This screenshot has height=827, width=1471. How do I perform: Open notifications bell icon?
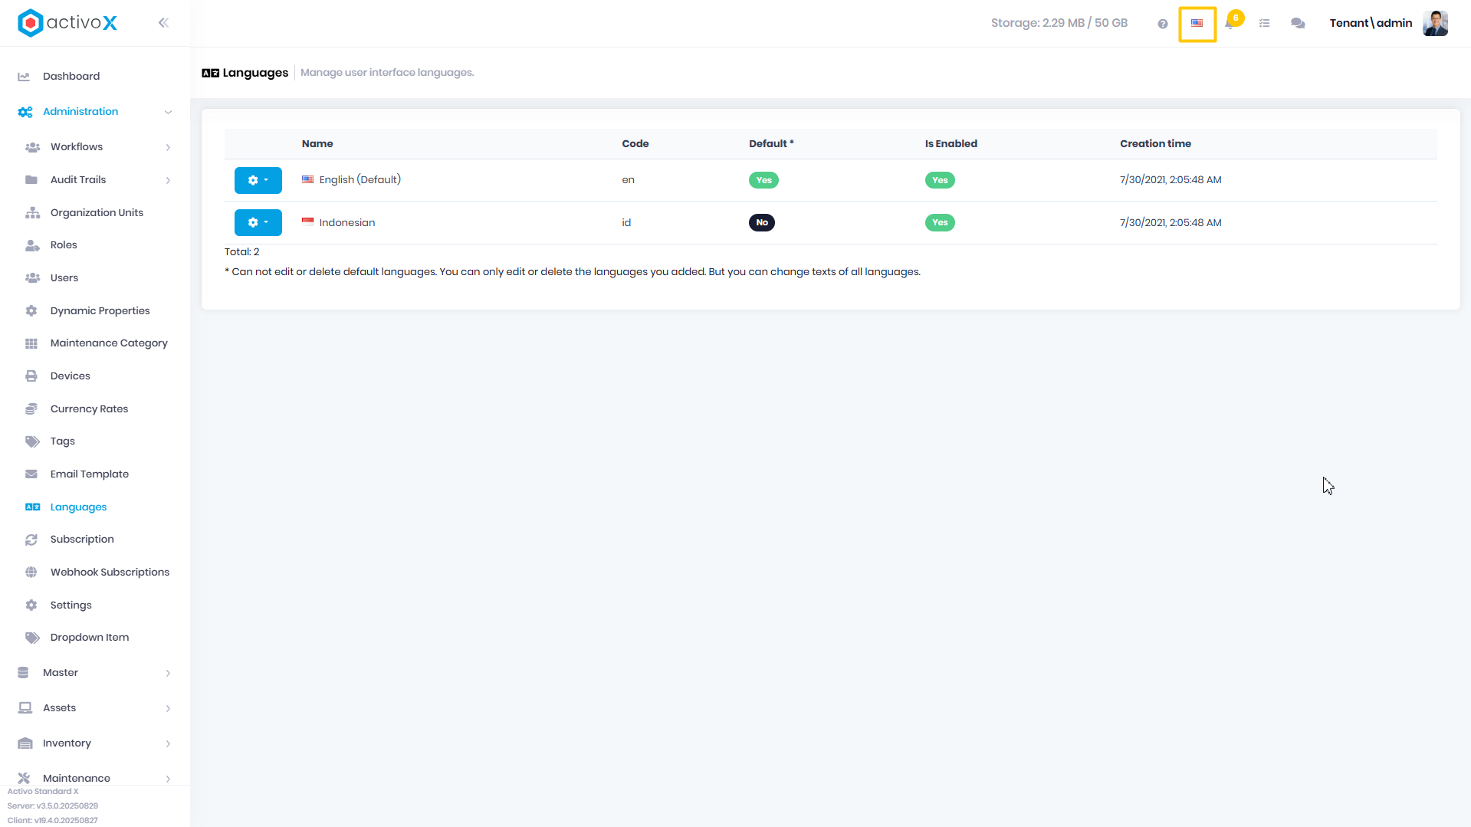pyautogui.click(x=1230, y=24)
